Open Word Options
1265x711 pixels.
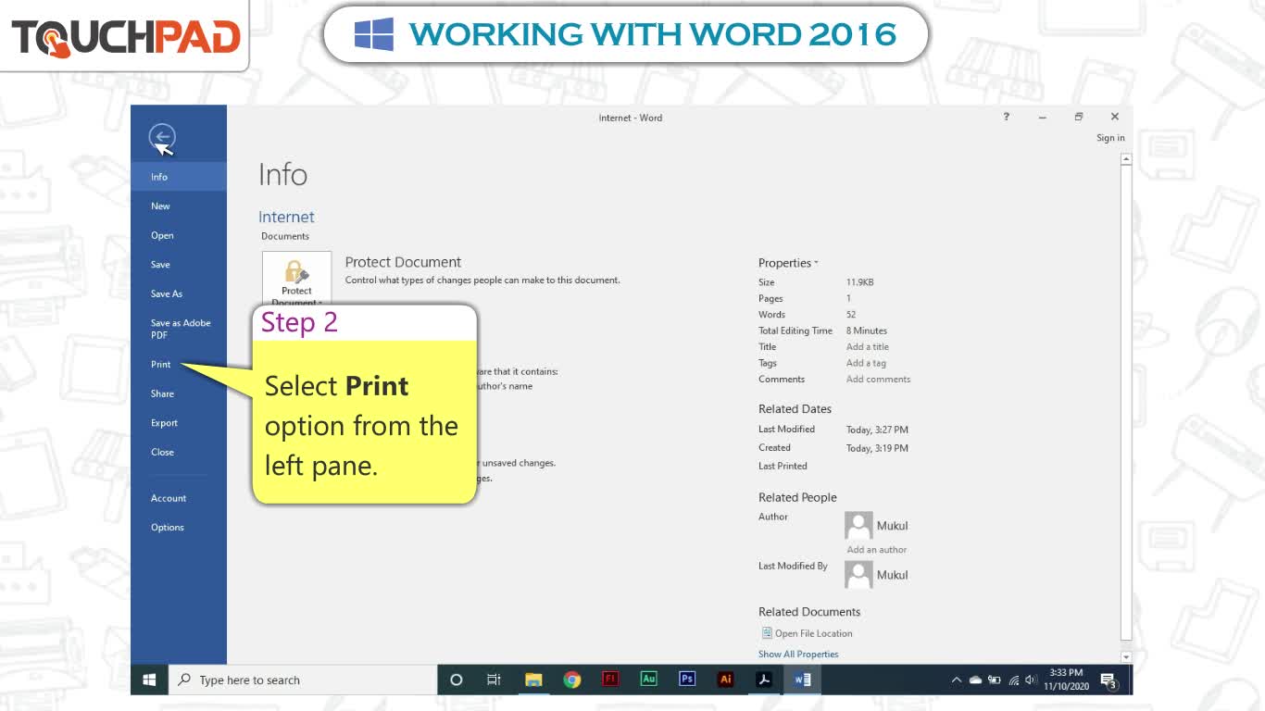[179, 528]
